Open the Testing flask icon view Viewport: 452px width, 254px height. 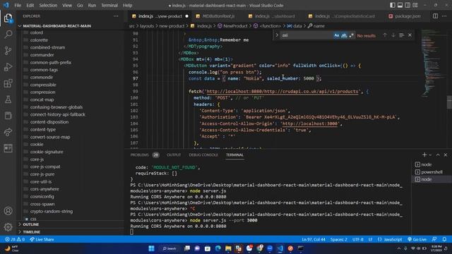point(8,99)
